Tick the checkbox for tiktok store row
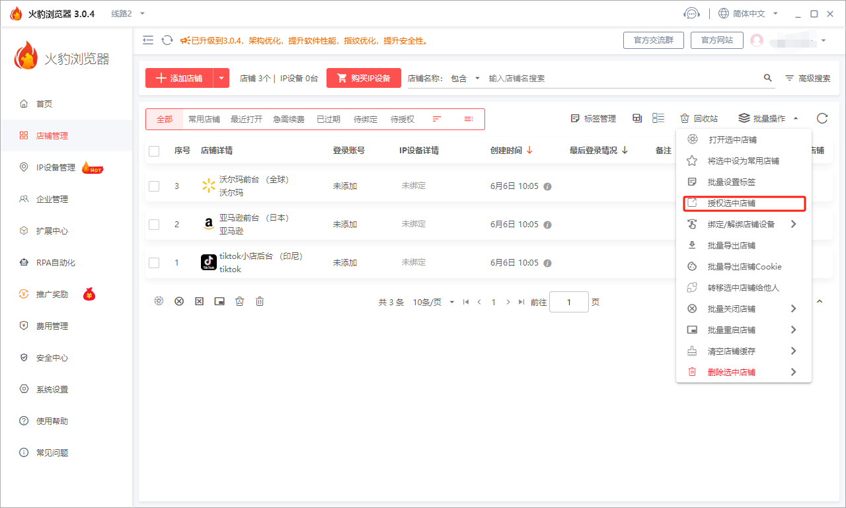The width and height of the screenshot is (846, 508). 154,263
